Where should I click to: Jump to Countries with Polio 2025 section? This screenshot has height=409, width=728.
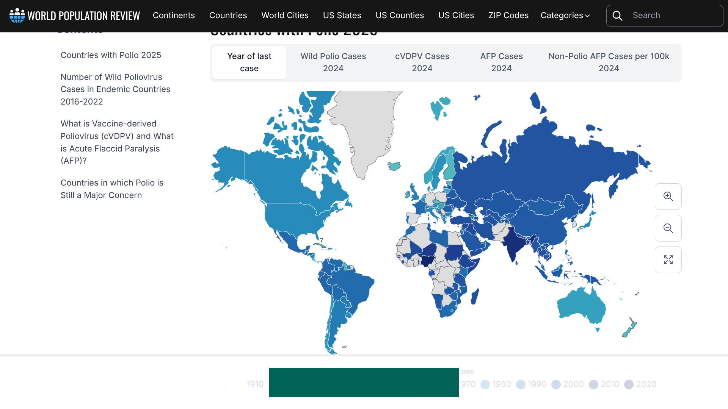[111, 55]
